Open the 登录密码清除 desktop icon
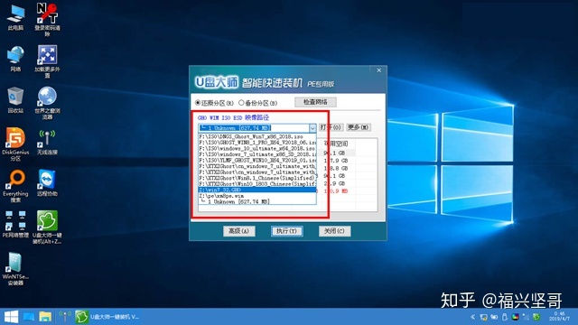This screenshot has height=325, width=578. pyautogui.click(x=47, y=19)
